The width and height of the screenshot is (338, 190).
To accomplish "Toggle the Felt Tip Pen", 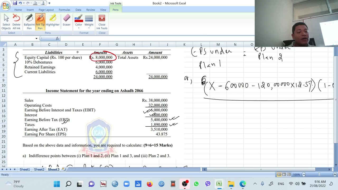I will [40, 22].
